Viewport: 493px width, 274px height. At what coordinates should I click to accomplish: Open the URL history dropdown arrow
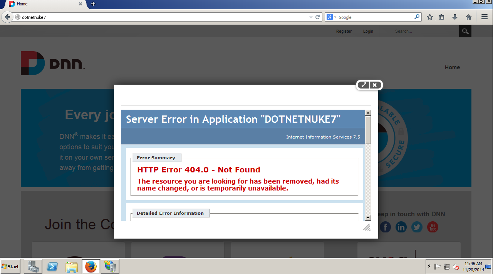311,17
